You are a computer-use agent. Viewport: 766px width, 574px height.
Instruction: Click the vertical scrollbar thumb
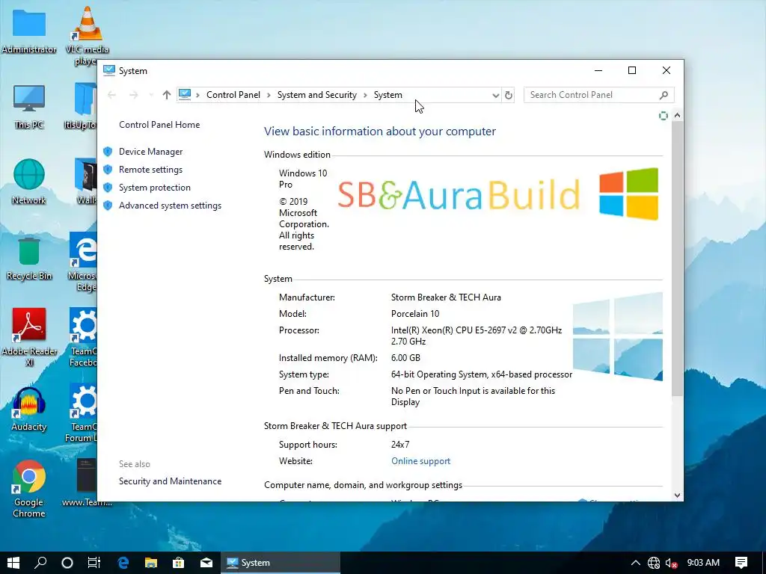click(x=677, y=259)
